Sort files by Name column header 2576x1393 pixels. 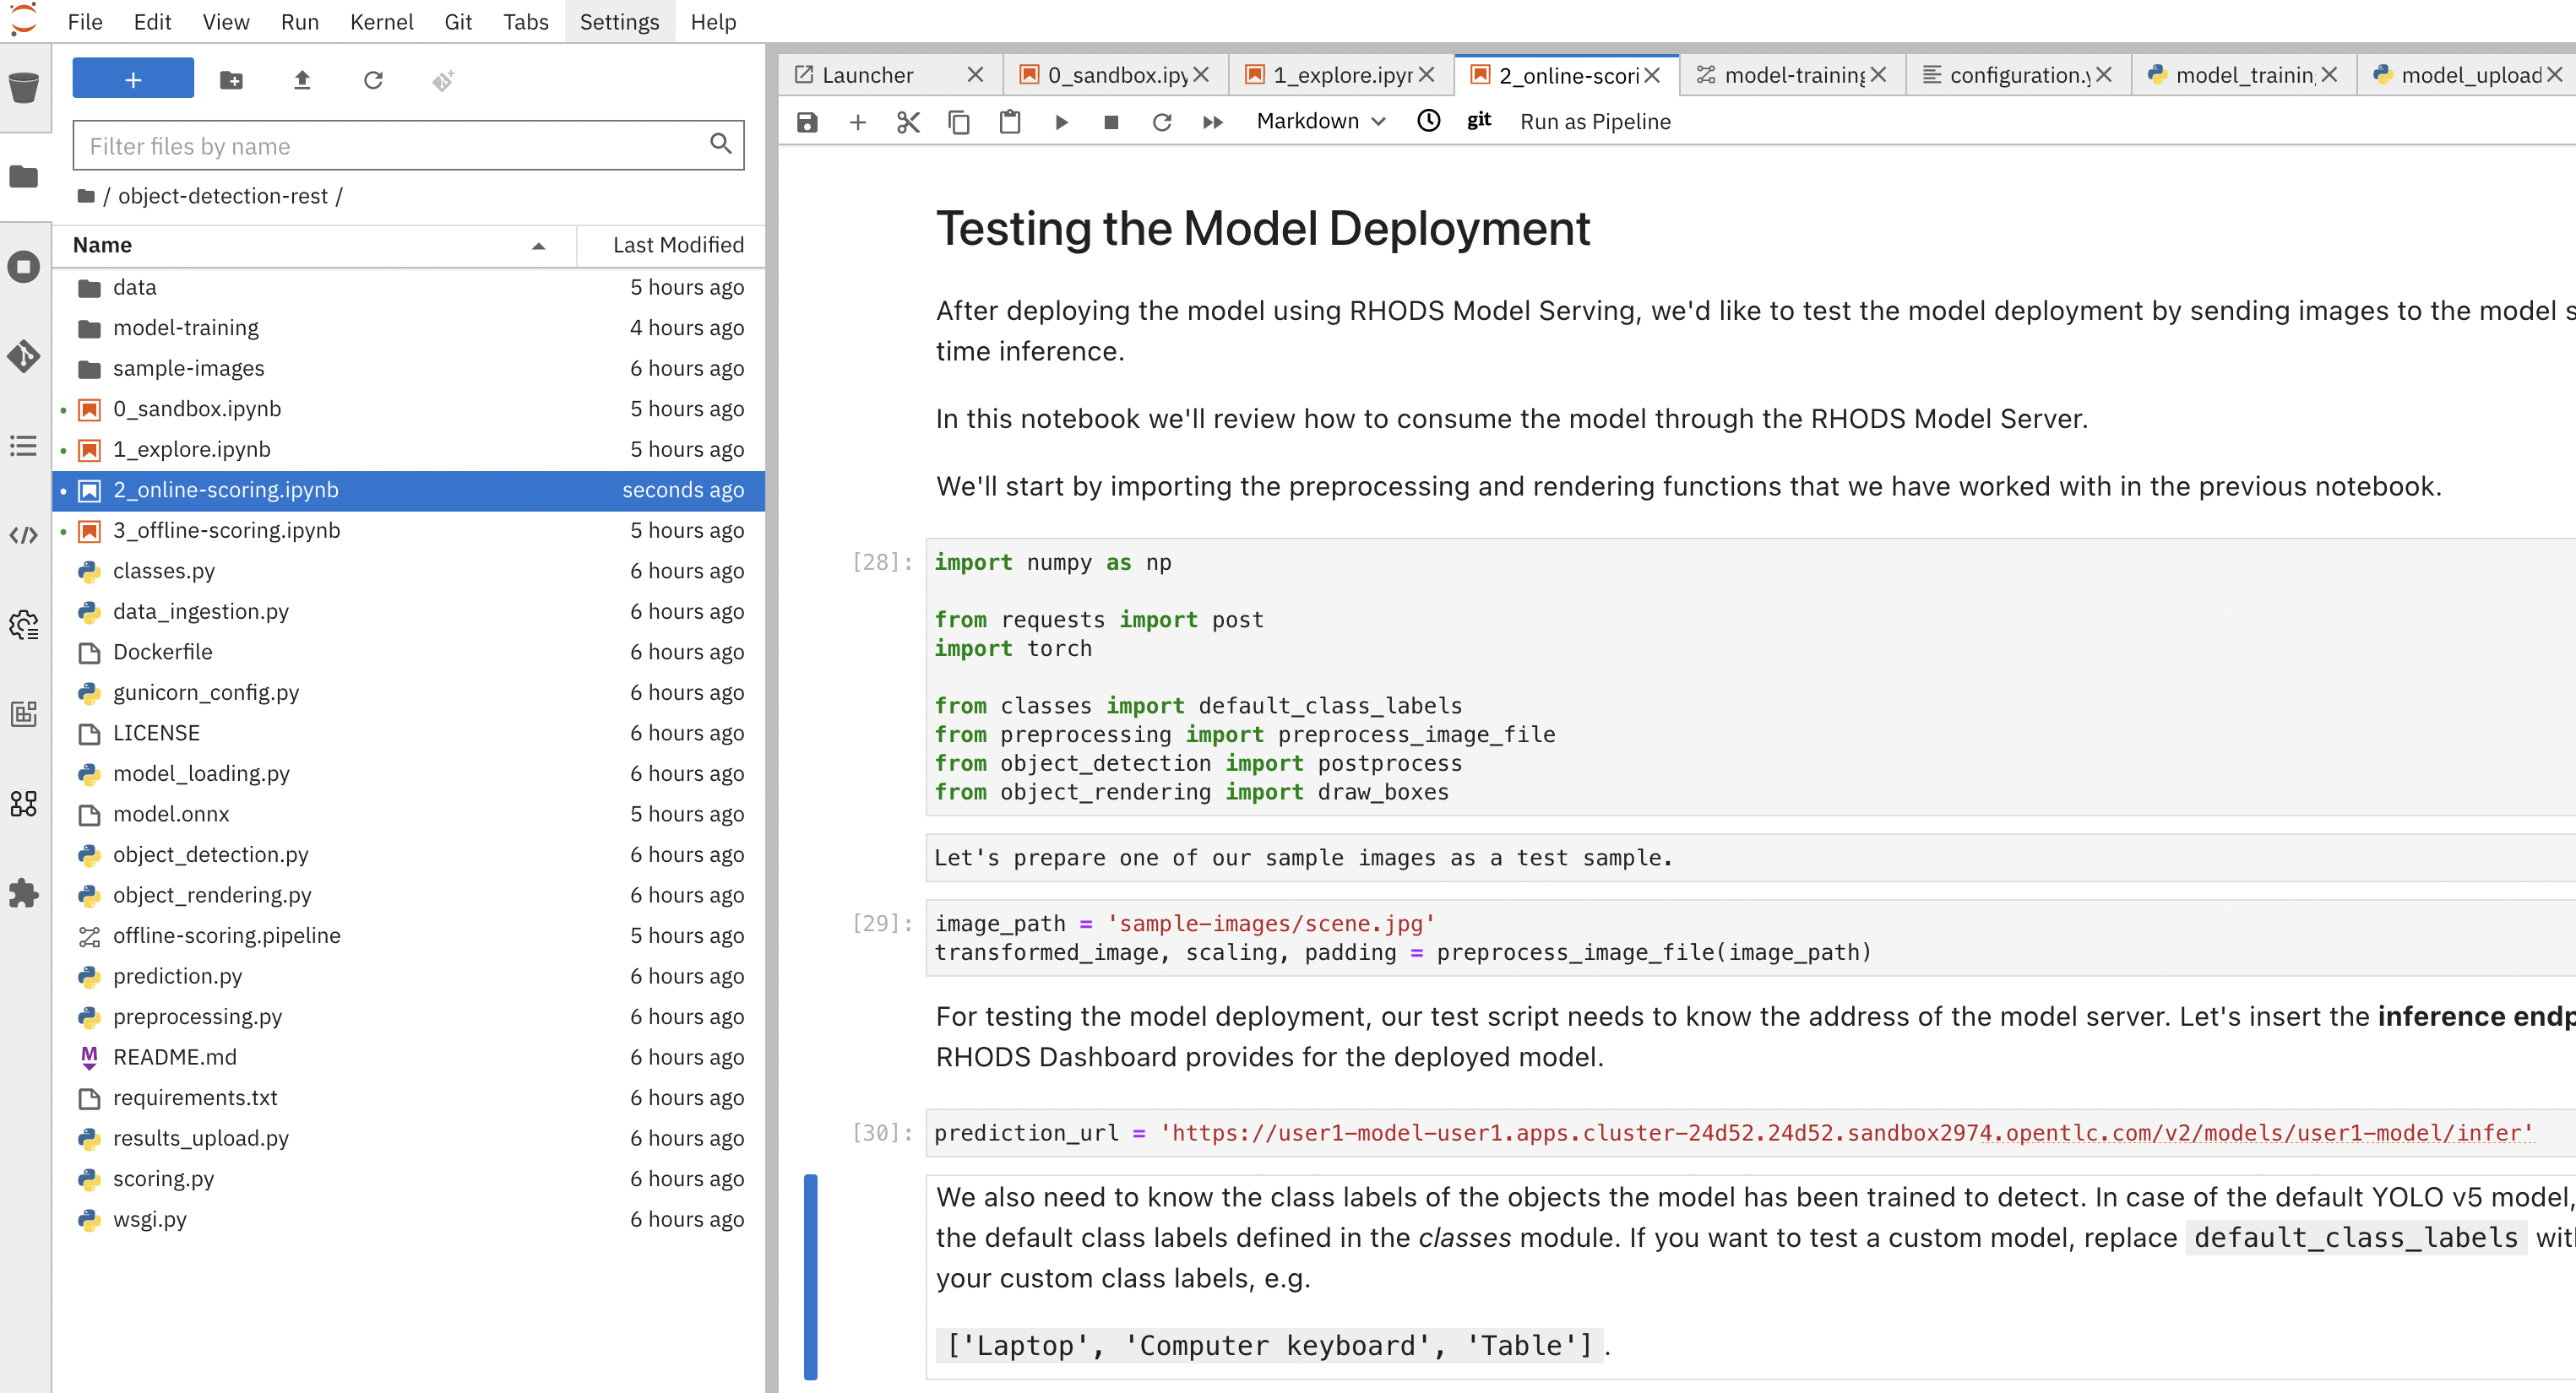click(x=314, y=245)
